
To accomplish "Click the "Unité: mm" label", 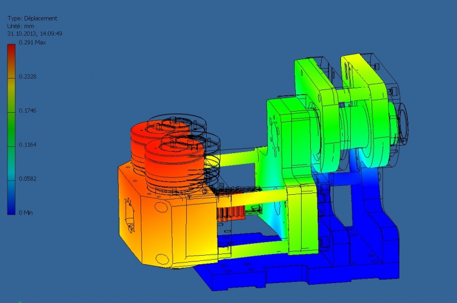I will pyautogui.click(x=21, y=26).
